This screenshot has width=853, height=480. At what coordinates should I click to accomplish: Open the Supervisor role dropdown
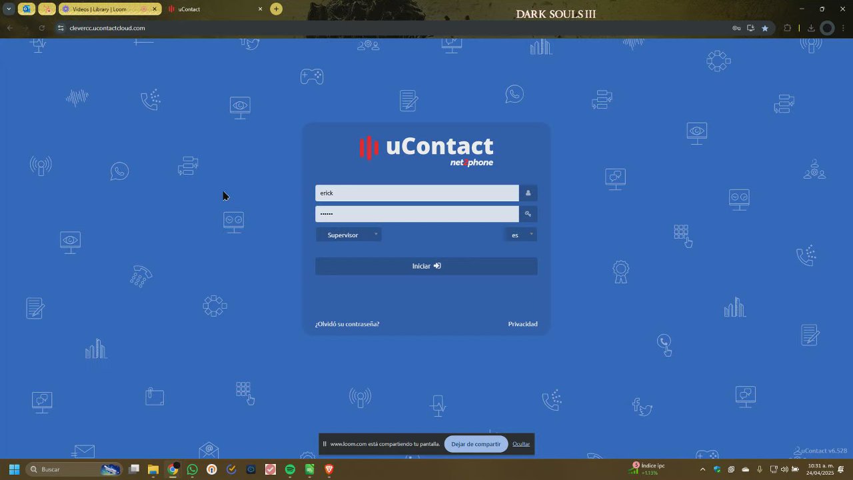tap(349, 235)
